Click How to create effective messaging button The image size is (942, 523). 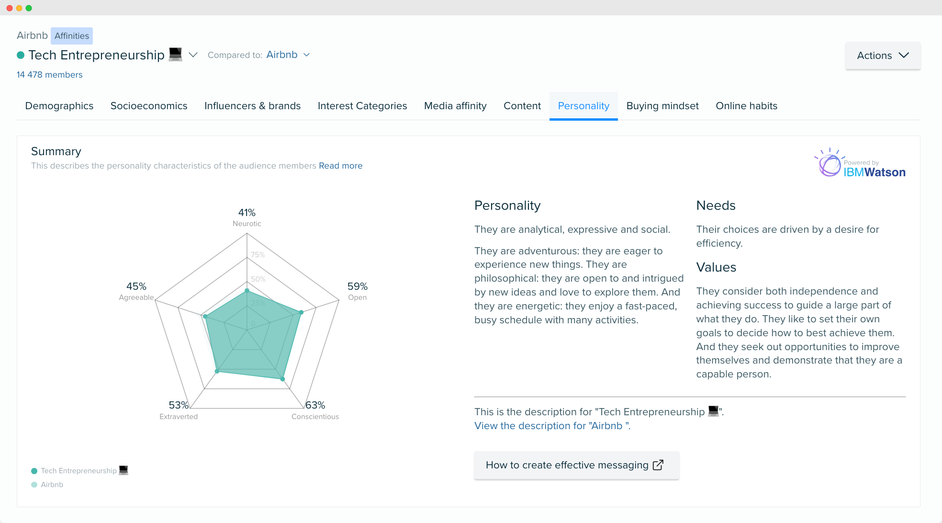[574, 465]
